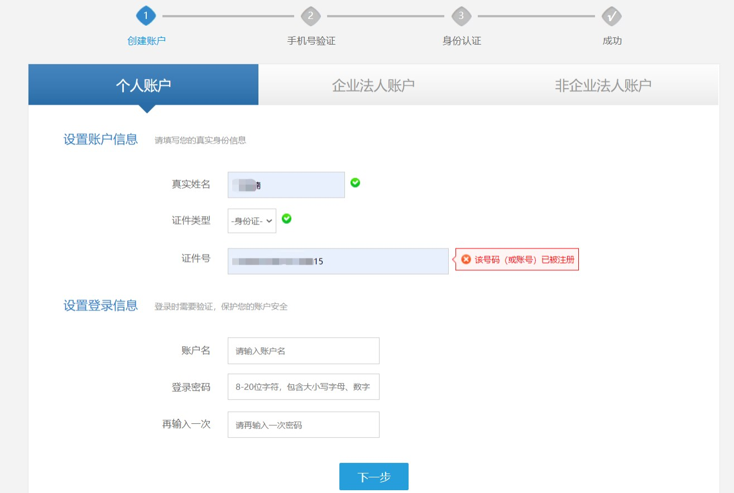
Task: Click the 该号码已被注册 error message
Action: tap(524, 260)
